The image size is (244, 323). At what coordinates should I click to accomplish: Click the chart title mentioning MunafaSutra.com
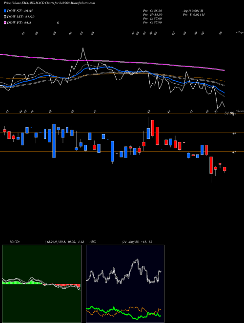pyautogui.click(x=49, y=3)
